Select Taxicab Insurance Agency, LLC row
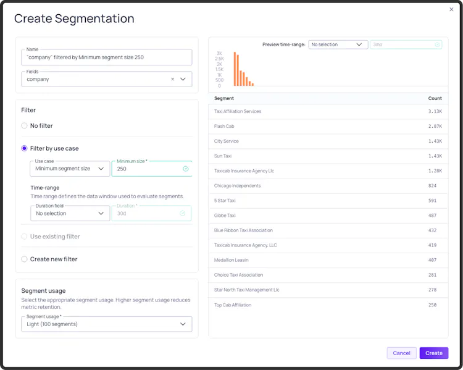Image resolution: width=463 pixels, height=370 pixels. [x=328, y=245]
